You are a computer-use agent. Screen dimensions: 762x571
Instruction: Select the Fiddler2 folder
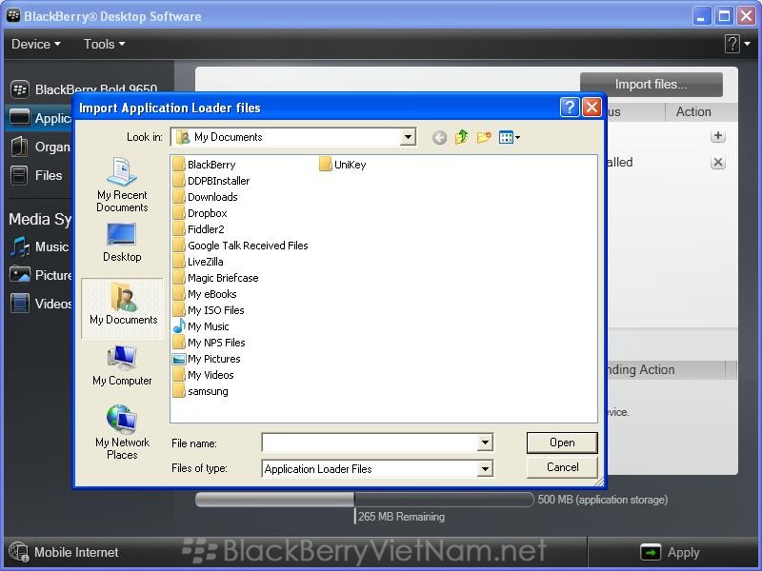[198, 229]
